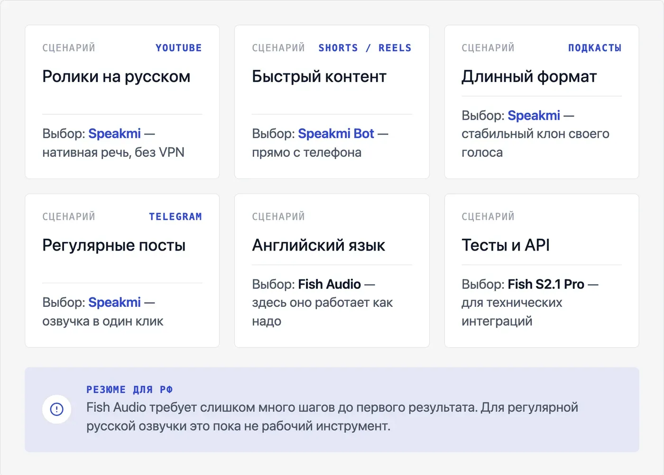The height and width of the screenshot is (475, 664).
Task: Click СЦЕНАРИЙ label beside the TELEGRAM tag
Action: pyautogui.click(x=69, y=216)
